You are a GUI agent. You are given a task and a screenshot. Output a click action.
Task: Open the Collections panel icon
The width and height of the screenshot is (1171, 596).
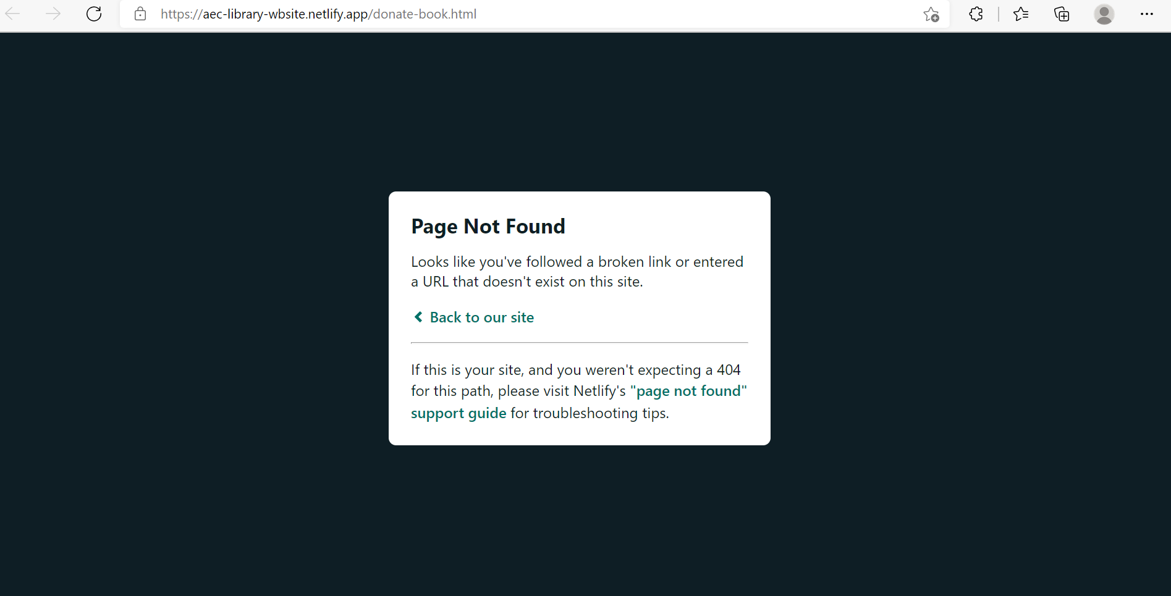point(1061,14)
